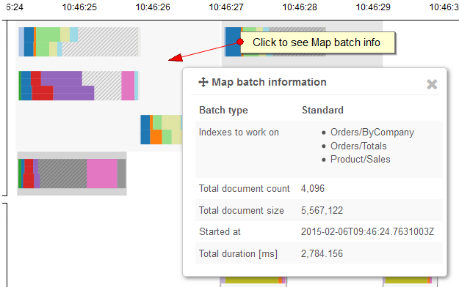Select the Orders/Totals index entry
Viewport: 459px width, 287px height.
[358, 146]
